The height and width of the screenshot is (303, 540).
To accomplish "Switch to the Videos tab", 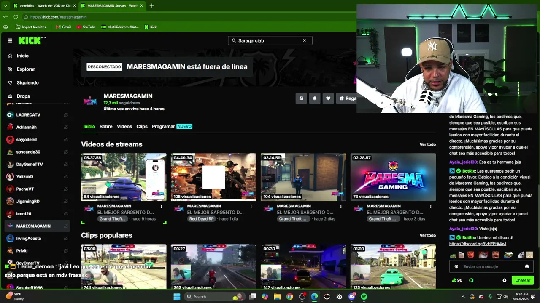I will click(124, 126).
